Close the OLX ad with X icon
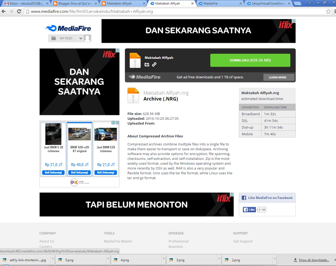Viewport: 336px width, 266px height. [117, 122]
